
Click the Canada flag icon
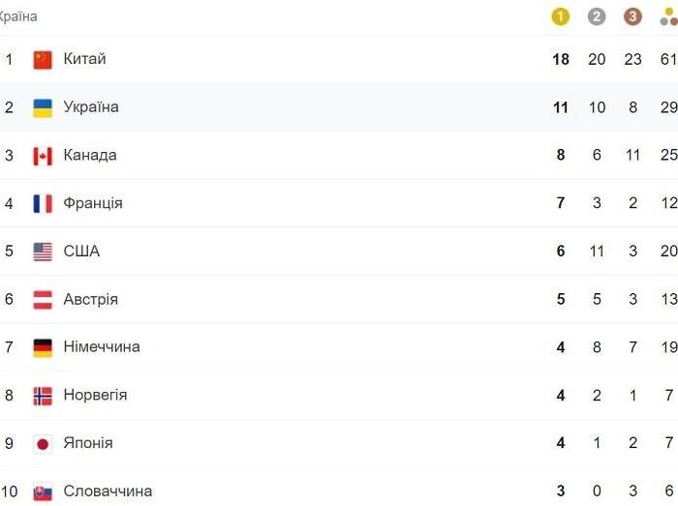pos(43,156)
